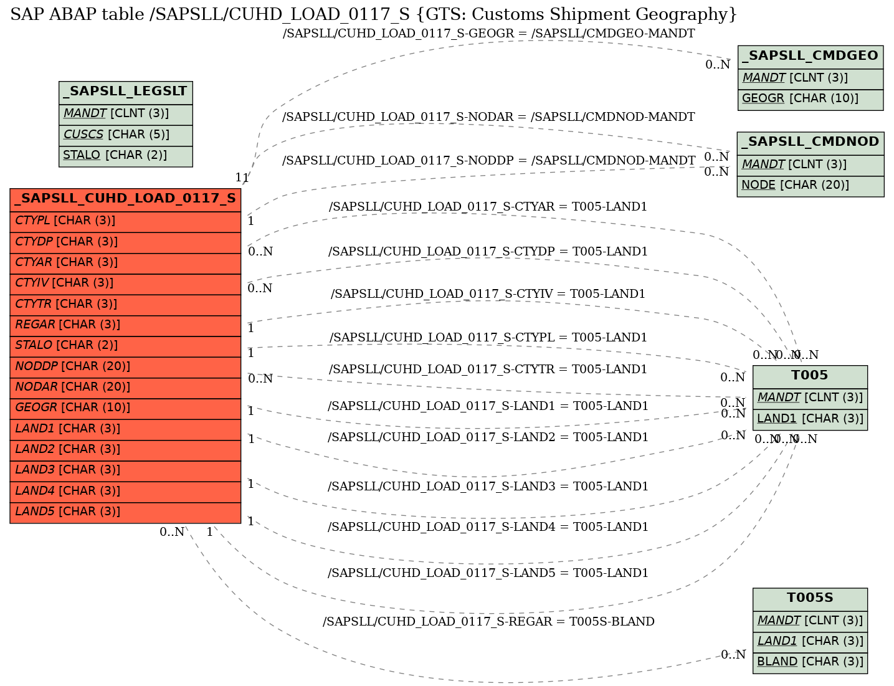The image size is (894, 686).
Task: Select MANDT field in _SAPSLL_CMDNOD table
Action: click(x=811, y=165)
